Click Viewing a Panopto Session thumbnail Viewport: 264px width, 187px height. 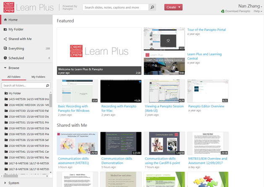(x=165, y=91)
